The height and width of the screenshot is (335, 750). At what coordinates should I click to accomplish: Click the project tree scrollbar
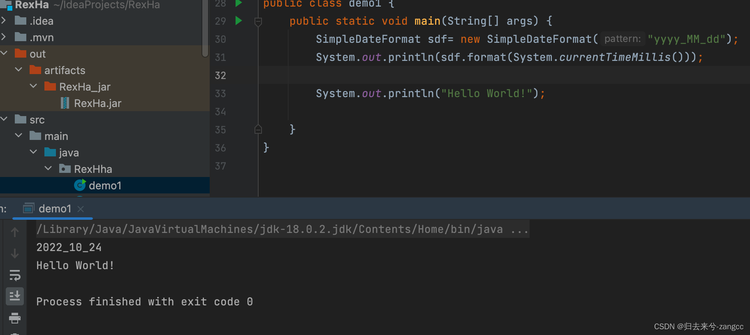point(206,28)
